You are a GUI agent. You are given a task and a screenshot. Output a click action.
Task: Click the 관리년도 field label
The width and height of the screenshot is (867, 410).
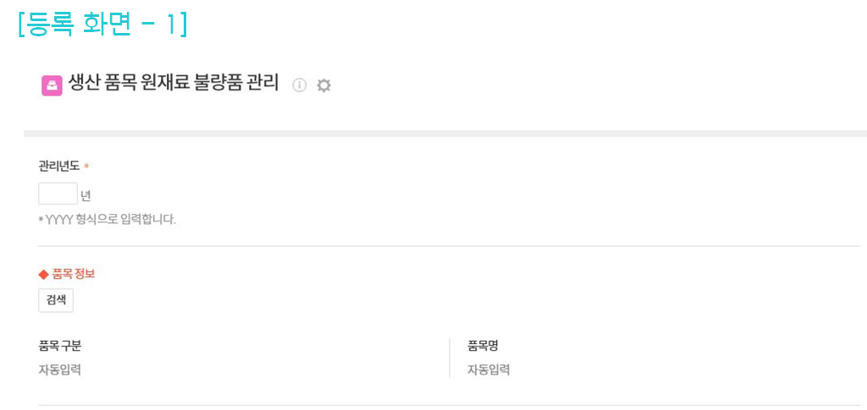[x=58, y=167]
